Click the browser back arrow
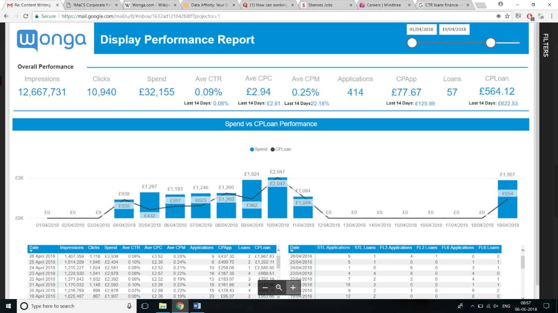The width and height of the screenshot is (558, 313). coord(7,16)
